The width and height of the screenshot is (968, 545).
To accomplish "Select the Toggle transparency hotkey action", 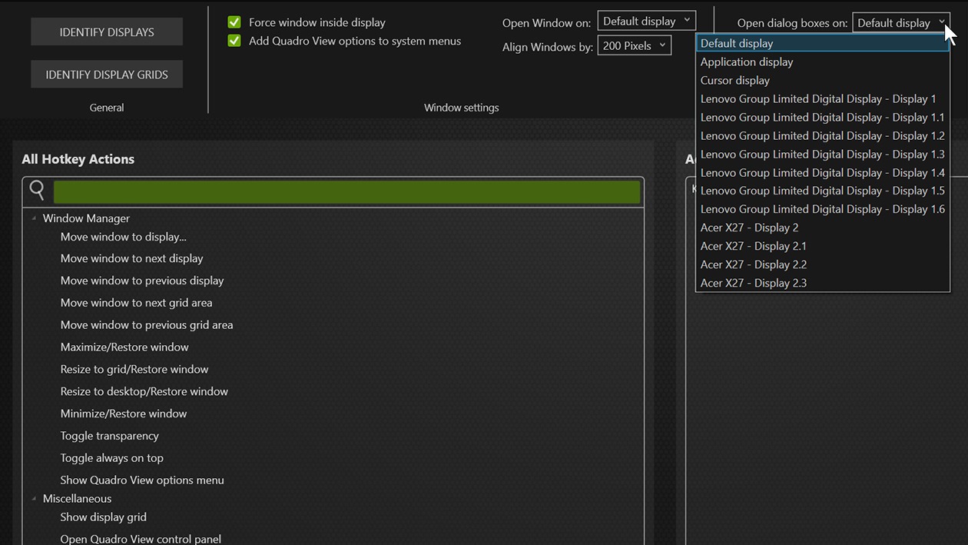I will click(x=109, y=435).
